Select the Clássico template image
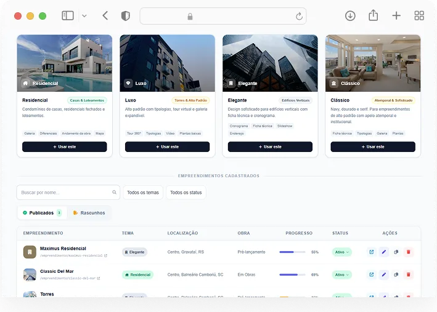The height and width of the screenshot is (312, 437). pyautogui.click(x=373, y=63)
